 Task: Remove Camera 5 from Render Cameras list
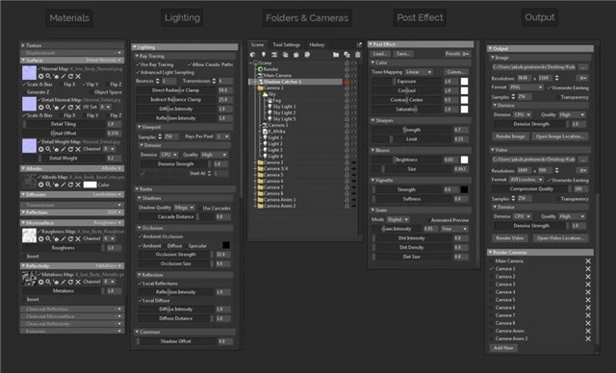[x=588, y=300]
